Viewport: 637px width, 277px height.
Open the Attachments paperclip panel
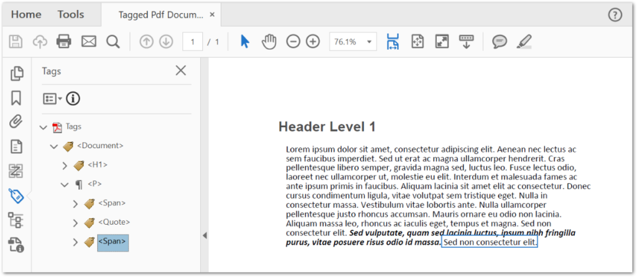pos(17,121)
